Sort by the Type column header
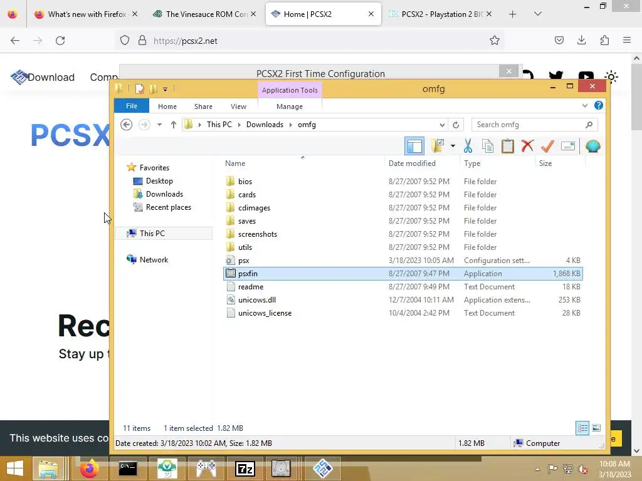This screenshot has height=481, width=642. click(x=472, y=163)
